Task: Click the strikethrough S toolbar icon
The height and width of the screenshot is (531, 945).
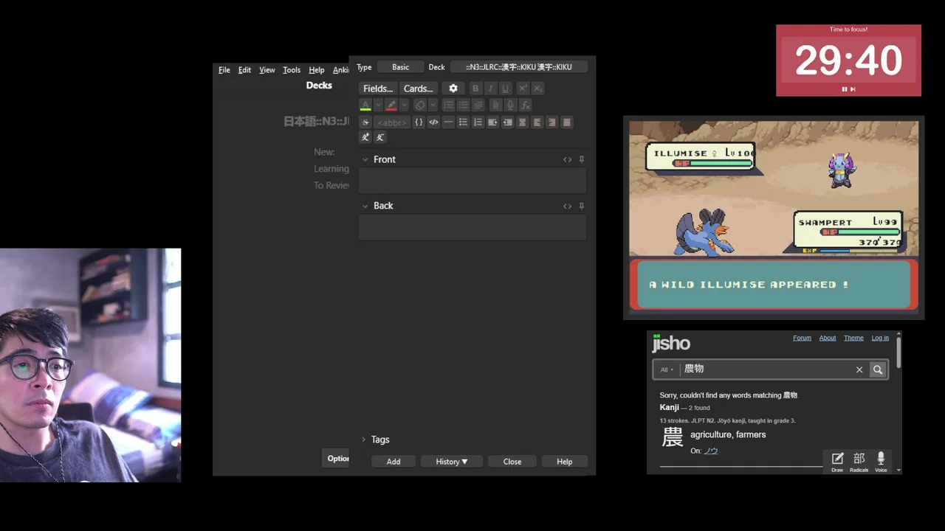Action: pyautogui.click(x=365, y=122)
